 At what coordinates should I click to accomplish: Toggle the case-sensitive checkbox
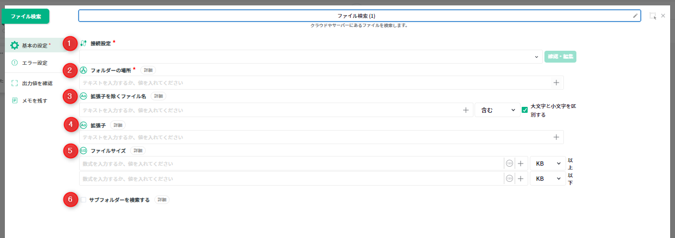tap(524, 110)
